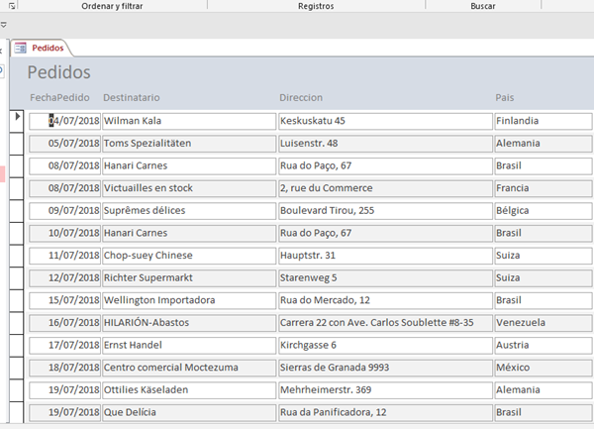The image size is (594, 429).
Task: Click the Austria country field
Action: click(544, 345)
